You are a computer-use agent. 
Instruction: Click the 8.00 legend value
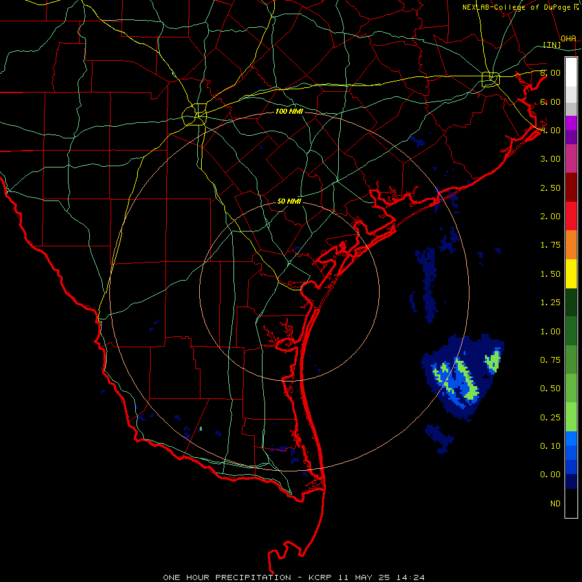tap(550, 72)
